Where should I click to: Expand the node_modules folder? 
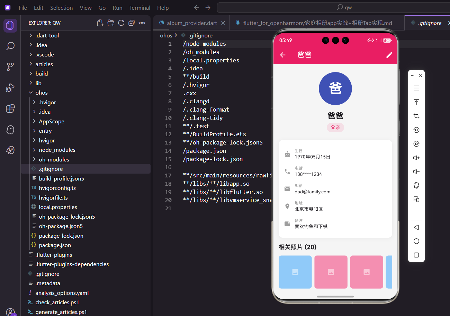pos(85,150)
